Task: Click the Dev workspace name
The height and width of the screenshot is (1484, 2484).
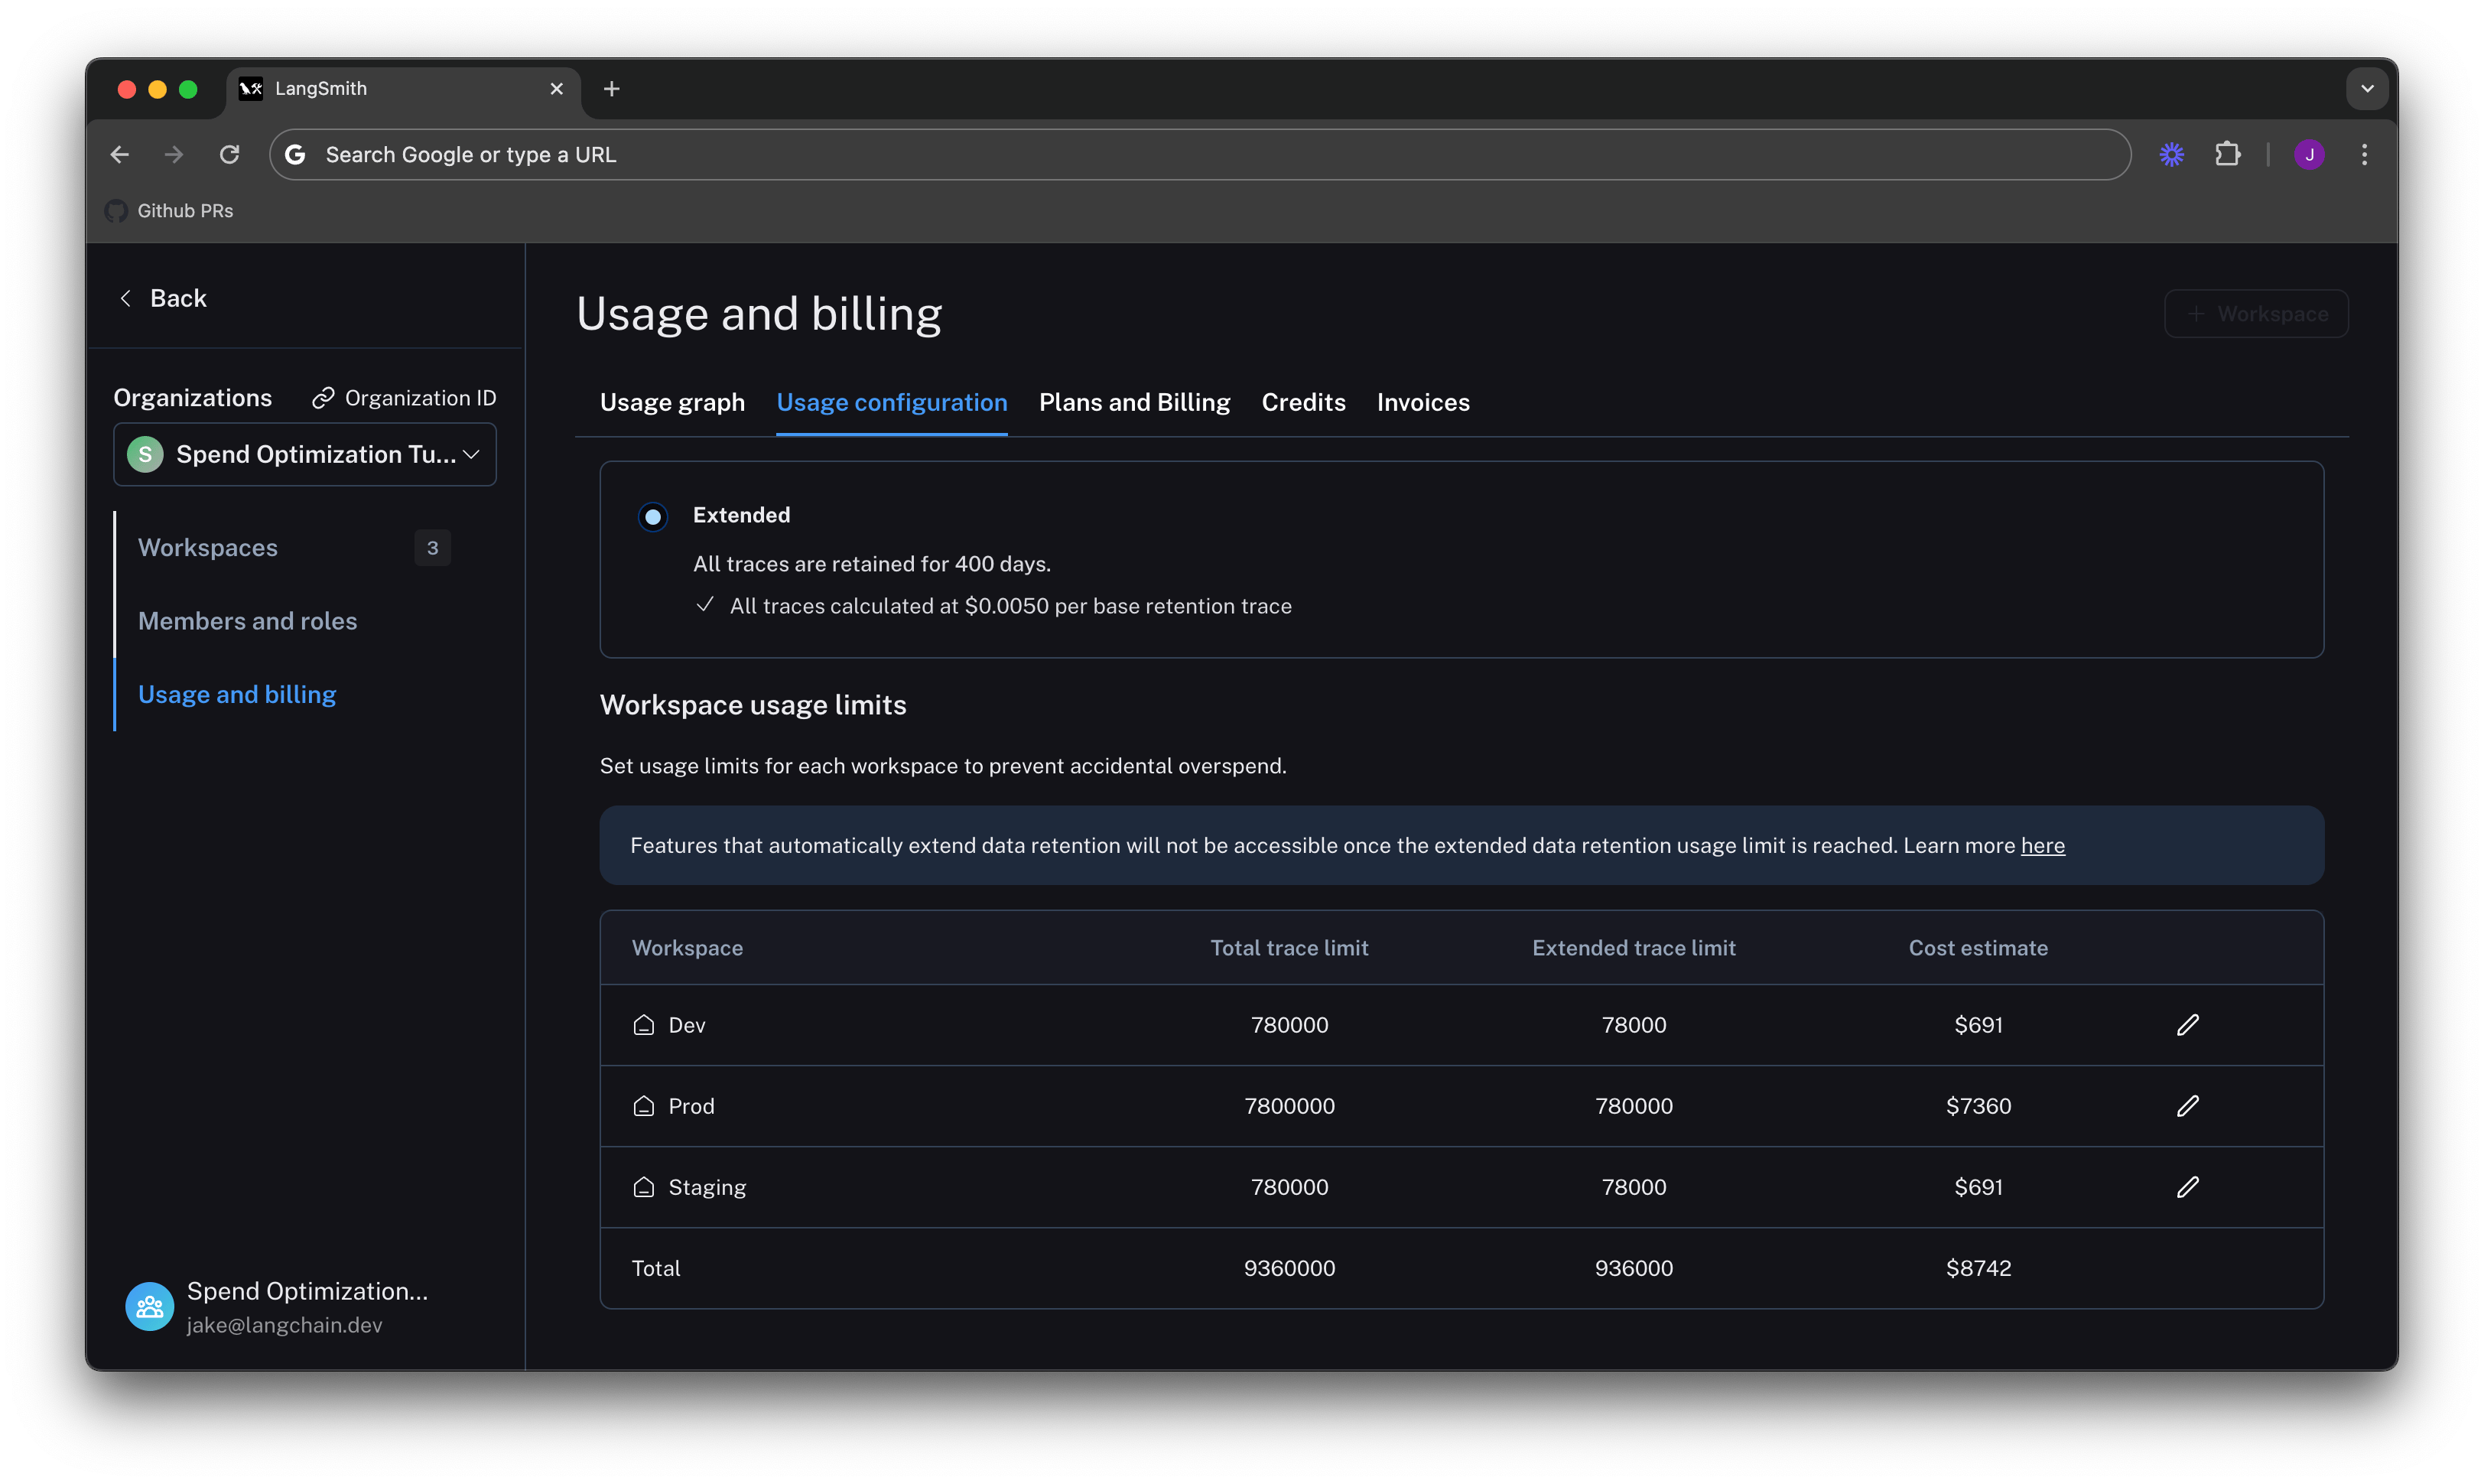Action: pyautogui.click(x=687, y=1025)
